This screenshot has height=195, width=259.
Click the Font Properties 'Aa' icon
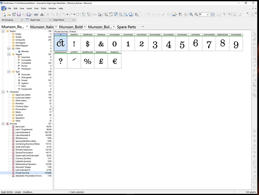pyautogui.click(x=14, y=14)
